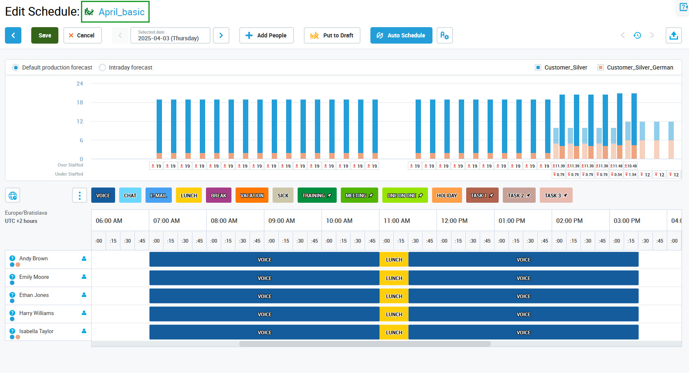Click the horizontal timeline scrollbar
This screenshot has width=689, height=373.
365,344
